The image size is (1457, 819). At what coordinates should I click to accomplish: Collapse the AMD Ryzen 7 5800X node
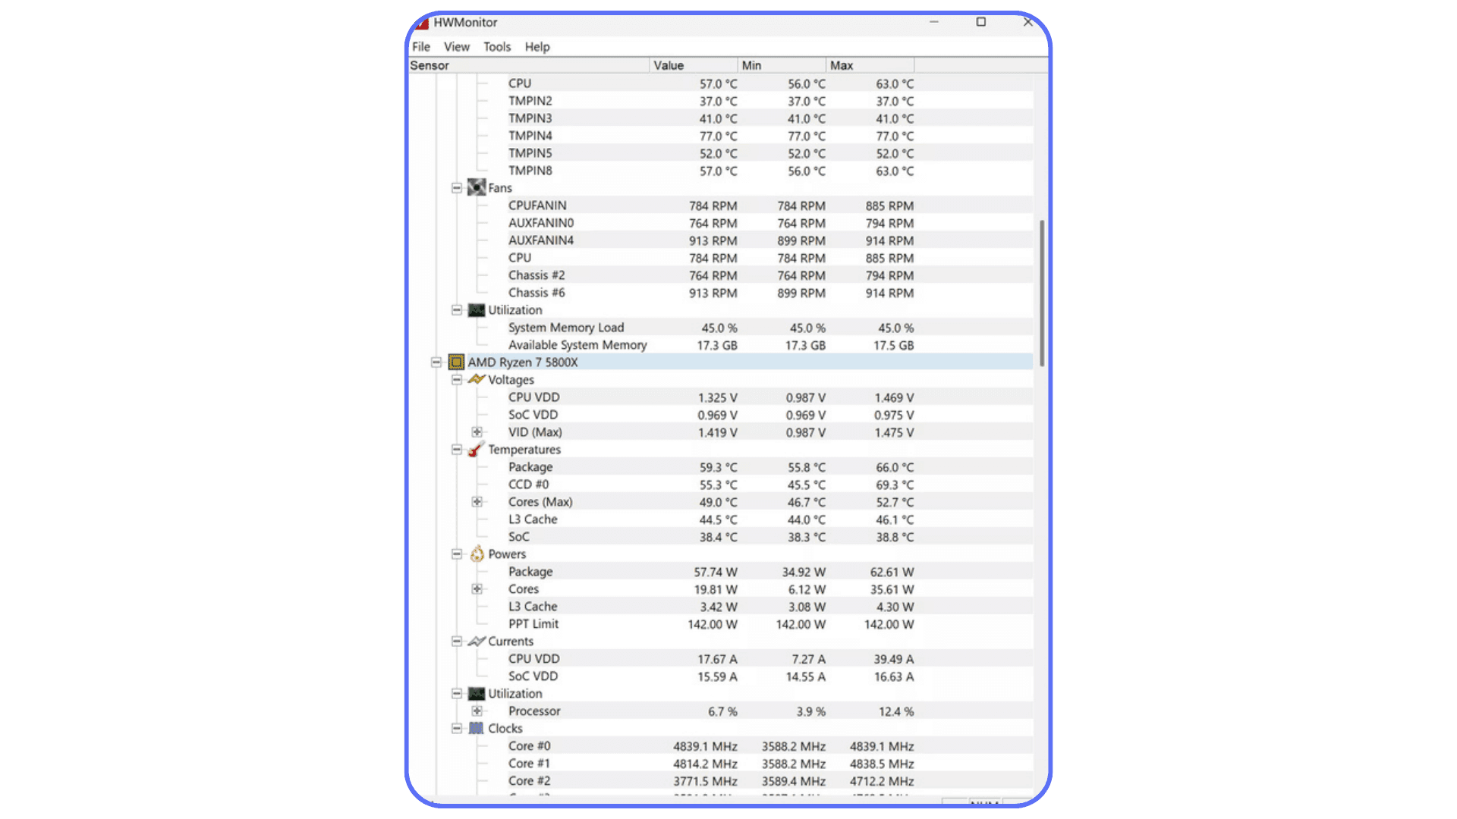click(x=436, y=362)
